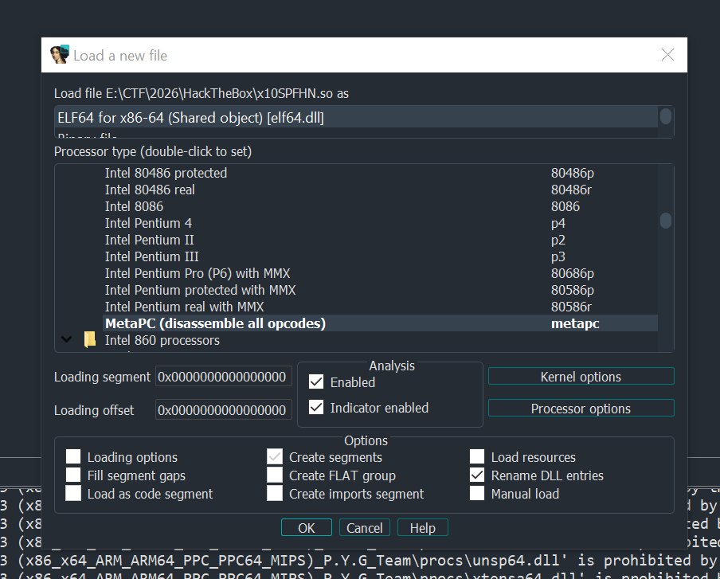Click the 80686p short name cell
The image size is (720, 579).
click(x=572, y=273)
